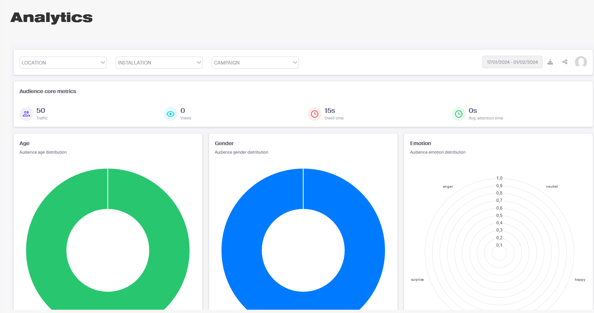Click the 0,5 radar axis label
Viewport: 594px width, 313px height.
(499, 216)
